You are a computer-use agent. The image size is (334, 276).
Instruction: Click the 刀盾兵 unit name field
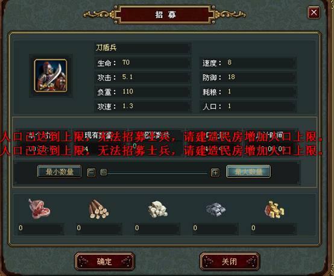tap(142, 48)
